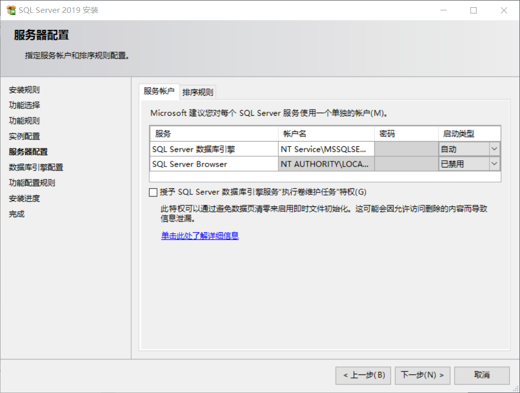Click the window resize grip

pos(516,389)
